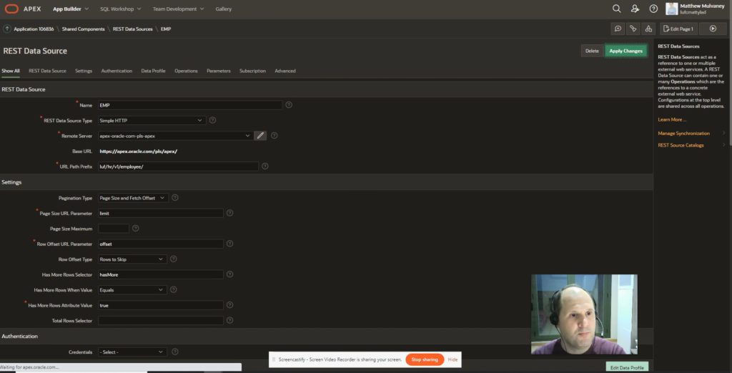The image size is (732, 373).
Task: Open the Credentials select list
Action: pos(132,352)
